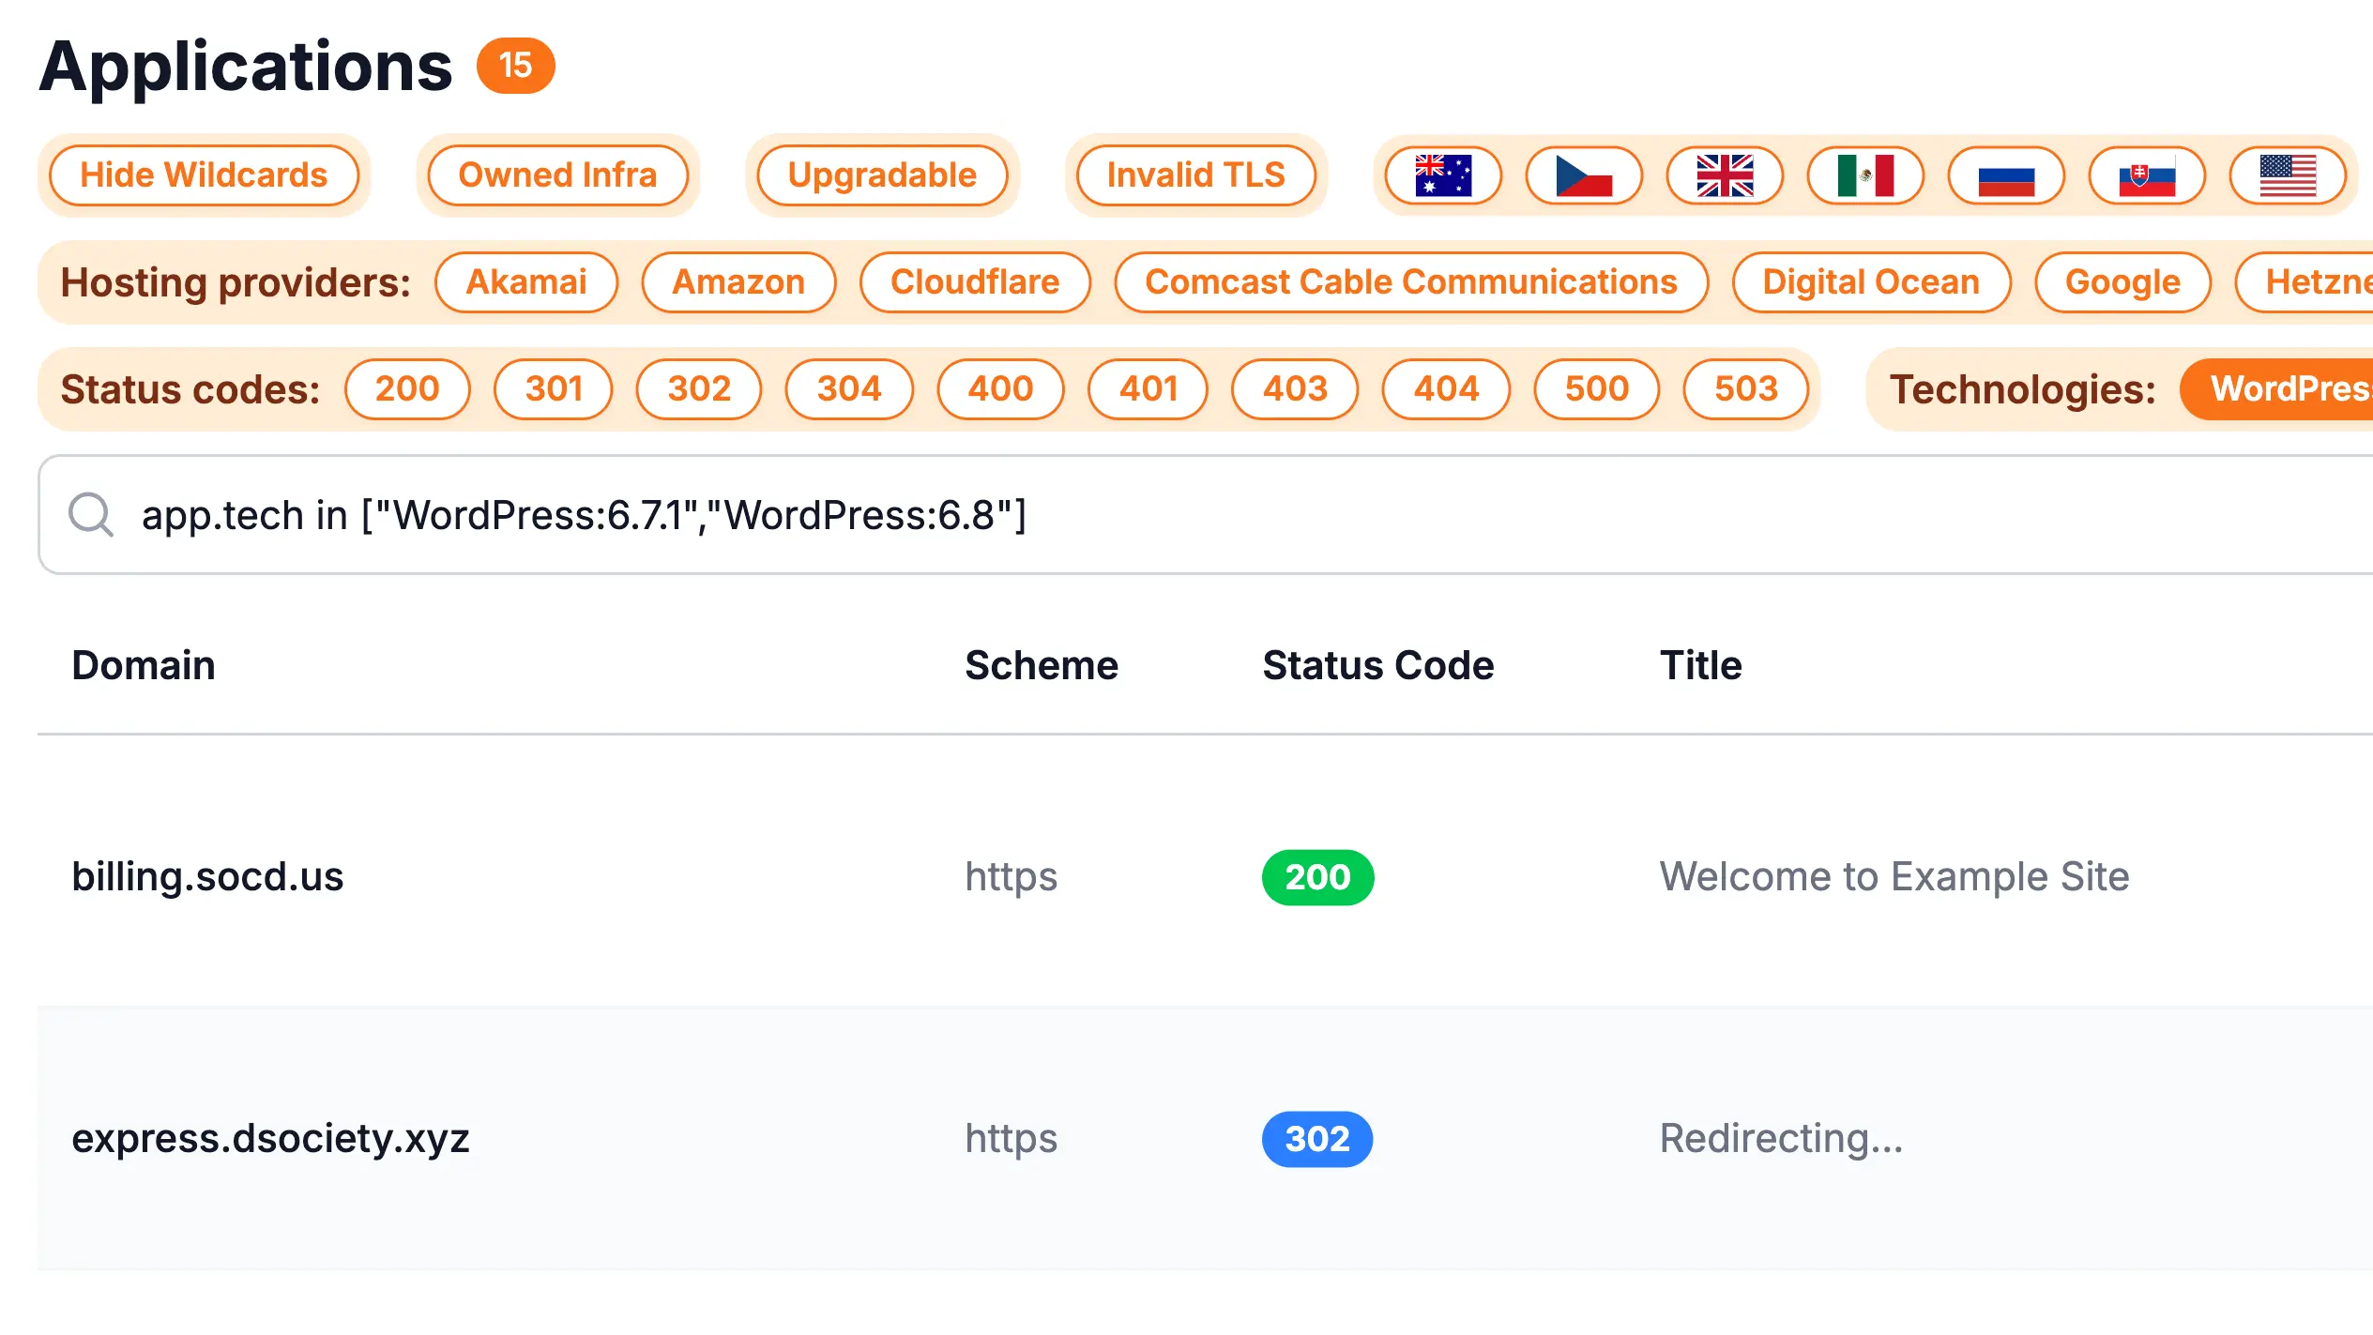2373x1335 pixels.
Task: Open the billing.socd.us domain
Action: click(x=207, y=877)
